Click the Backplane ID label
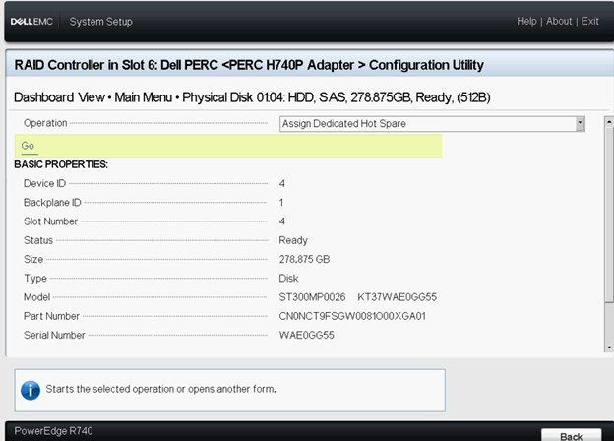This screenshot has height=441, width=614. point(52,203)
